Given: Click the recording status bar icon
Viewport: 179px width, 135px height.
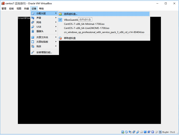Looking at the screenshot, I should pos(149,132).
